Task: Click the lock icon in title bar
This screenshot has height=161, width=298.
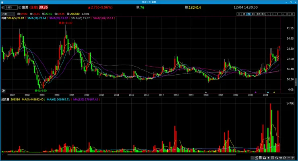Action: pos(2,2)
